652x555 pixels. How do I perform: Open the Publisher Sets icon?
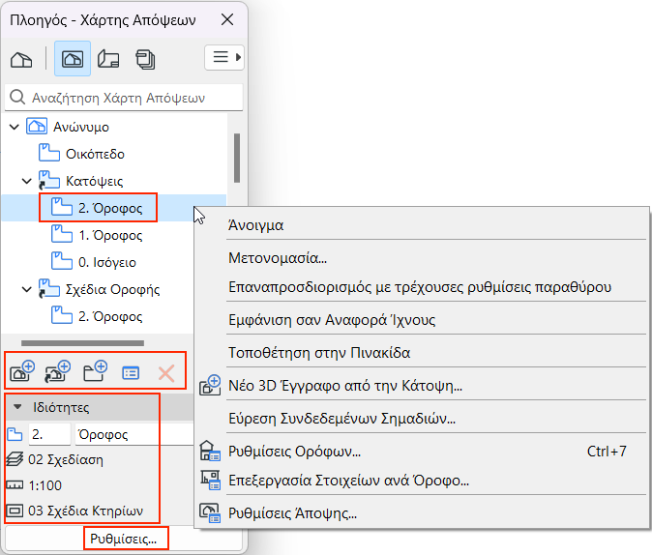pos(145,59)
